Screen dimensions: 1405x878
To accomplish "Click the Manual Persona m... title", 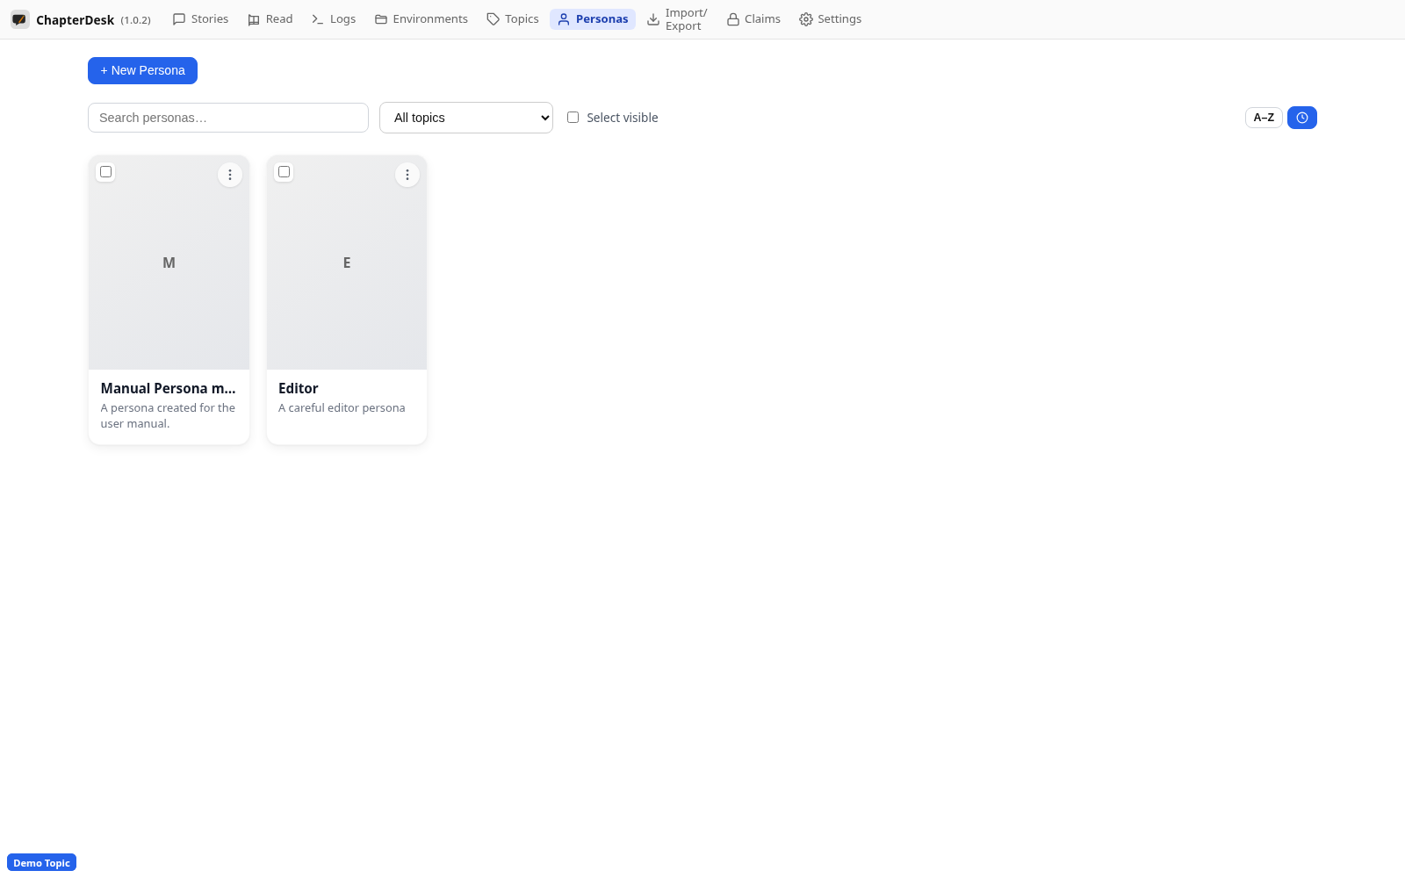I will pyautogui.click(x=168, y=388).
